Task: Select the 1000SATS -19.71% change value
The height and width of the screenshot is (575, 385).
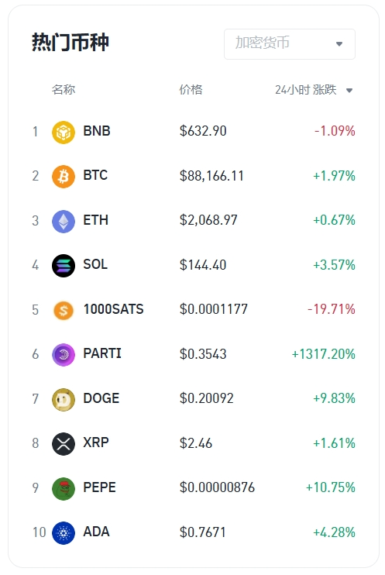Action: click(x=331, y=309)
